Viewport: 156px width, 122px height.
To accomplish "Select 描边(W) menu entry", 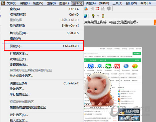I will (x=43, y=39).
